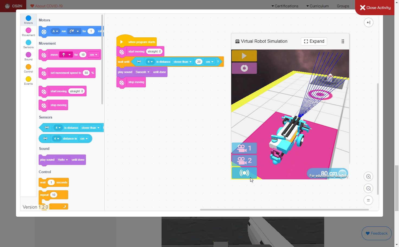399x247 pixels.
Task: Select the Sound category circle
Action: [28, 55]
